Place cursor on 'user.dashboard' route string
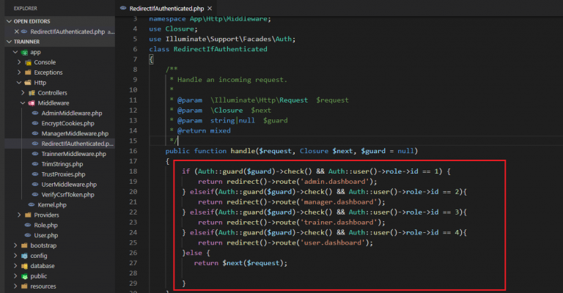 (333, 242)
